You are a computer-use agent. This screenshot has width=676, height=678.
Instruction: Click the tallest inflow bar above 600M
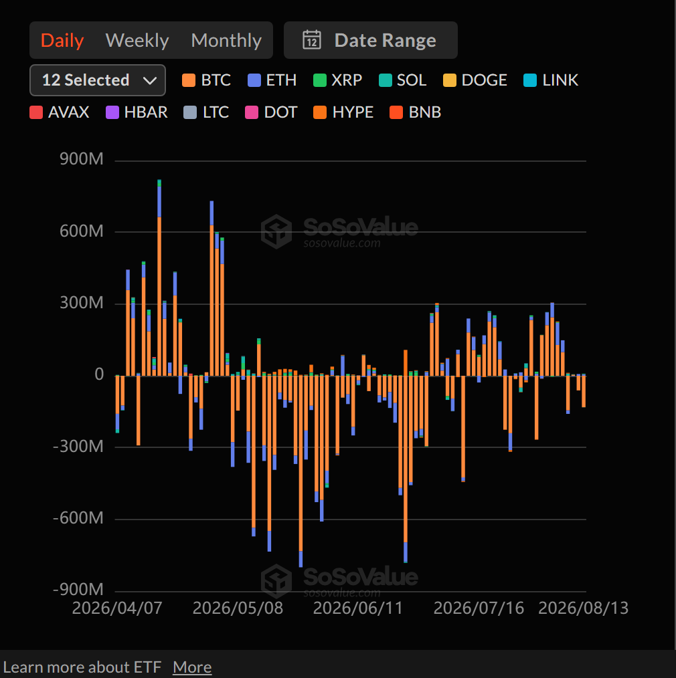point(159,277)
